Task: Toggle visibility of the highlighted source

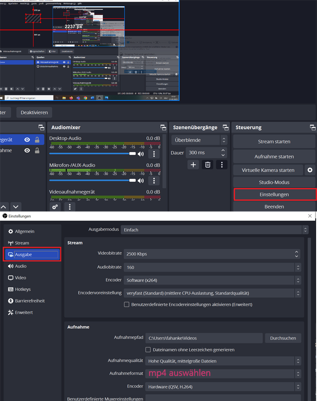Action: click(x=27, y=140)
